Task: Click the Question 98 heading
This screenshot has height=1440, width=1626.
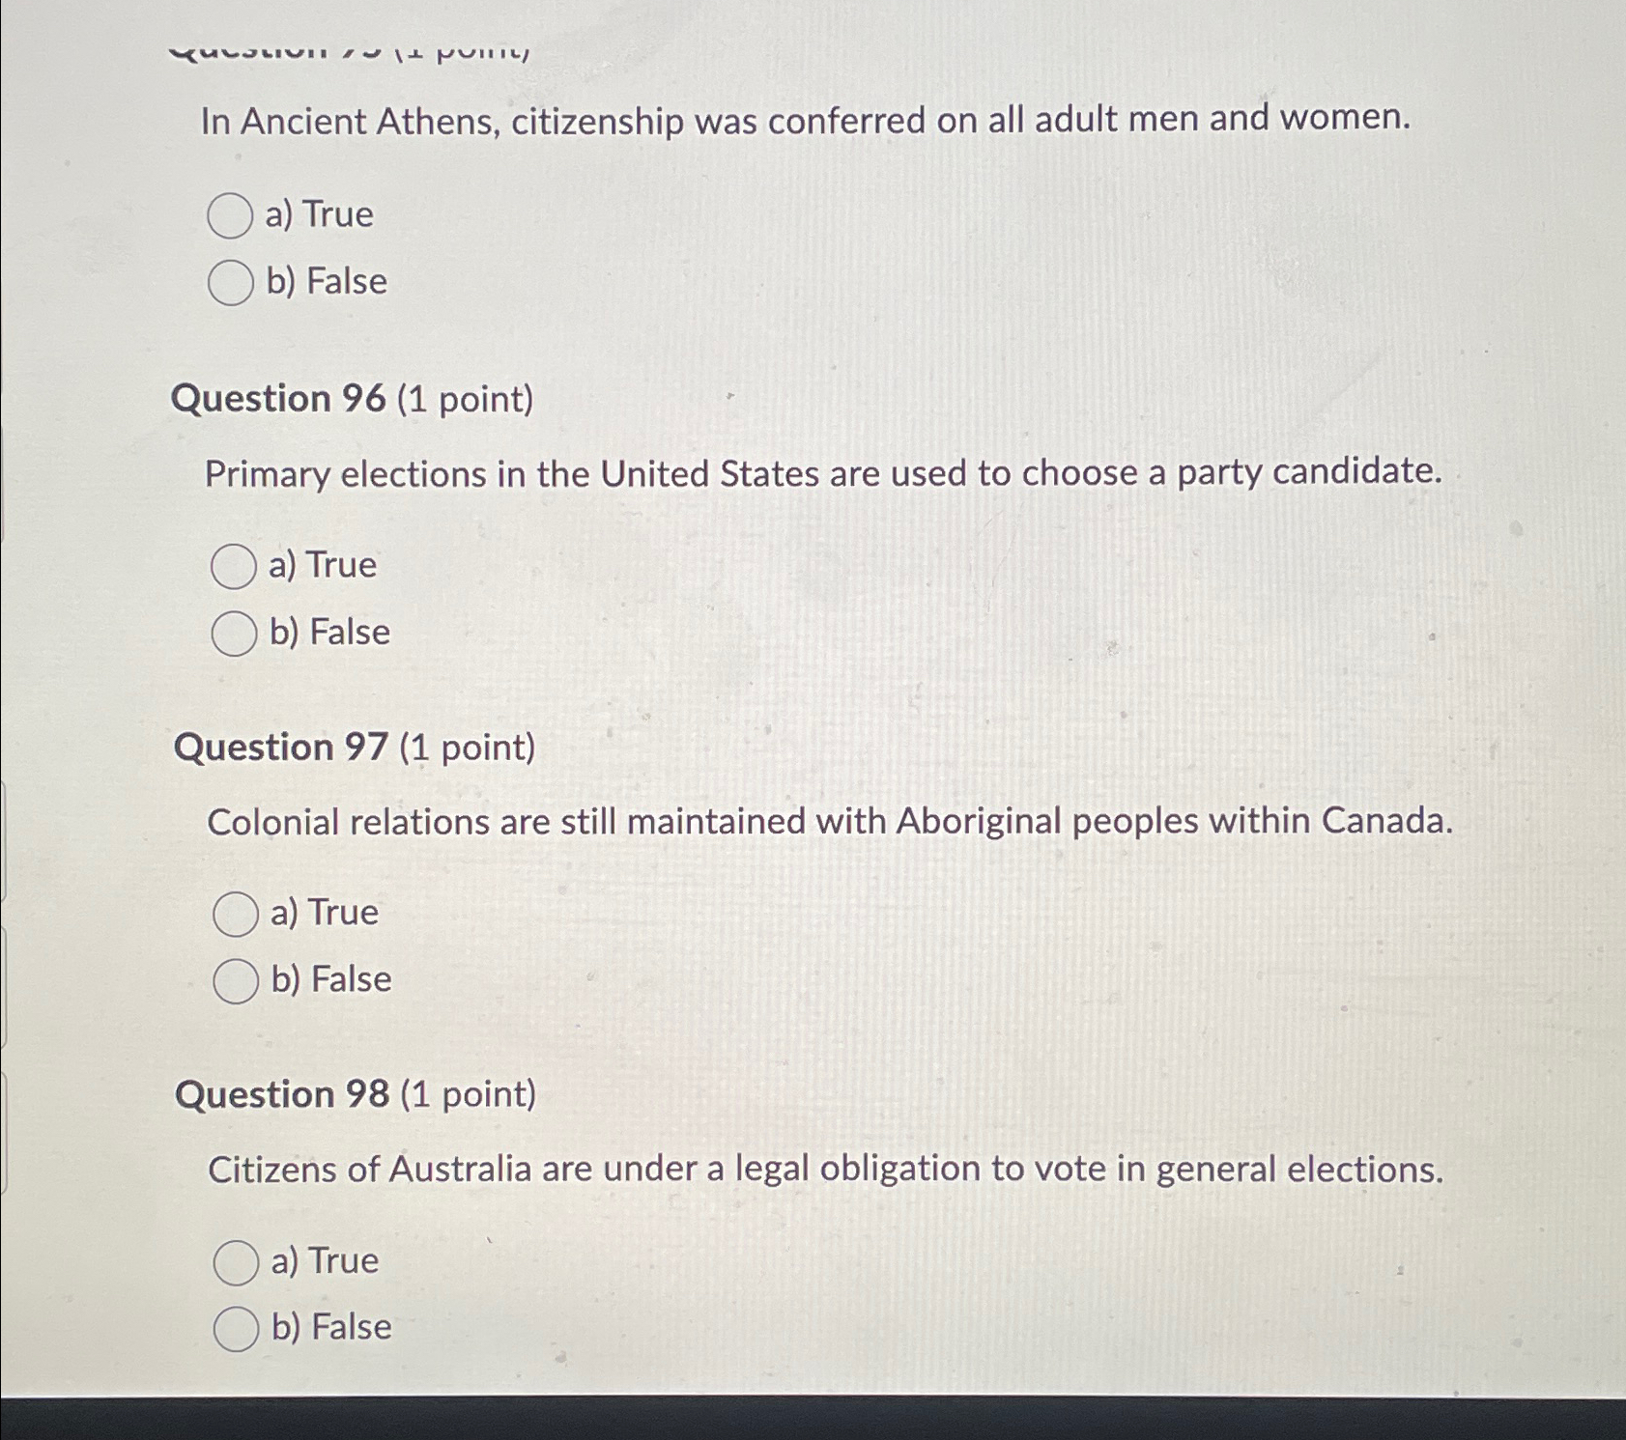Action: (x=280, y=1094)
